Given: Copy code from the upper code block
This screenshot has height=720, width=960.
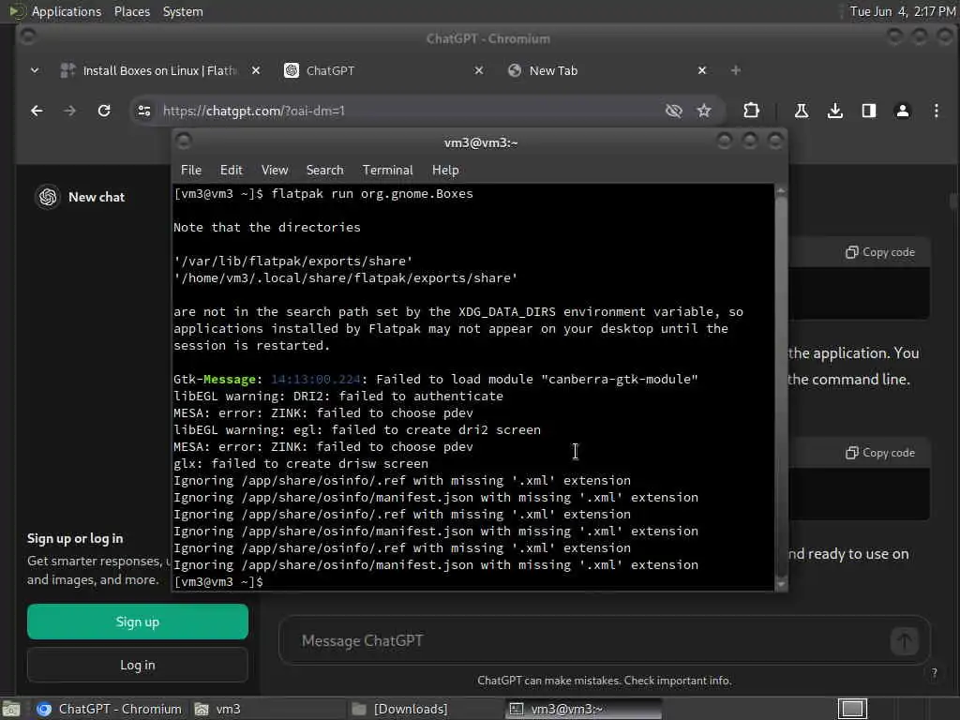Looking at the screenshot, I should point(880,252).
